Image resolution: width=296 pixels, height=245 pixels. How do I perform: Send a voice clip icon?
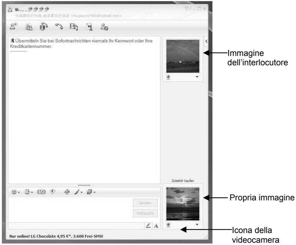(x=52, y=192)
